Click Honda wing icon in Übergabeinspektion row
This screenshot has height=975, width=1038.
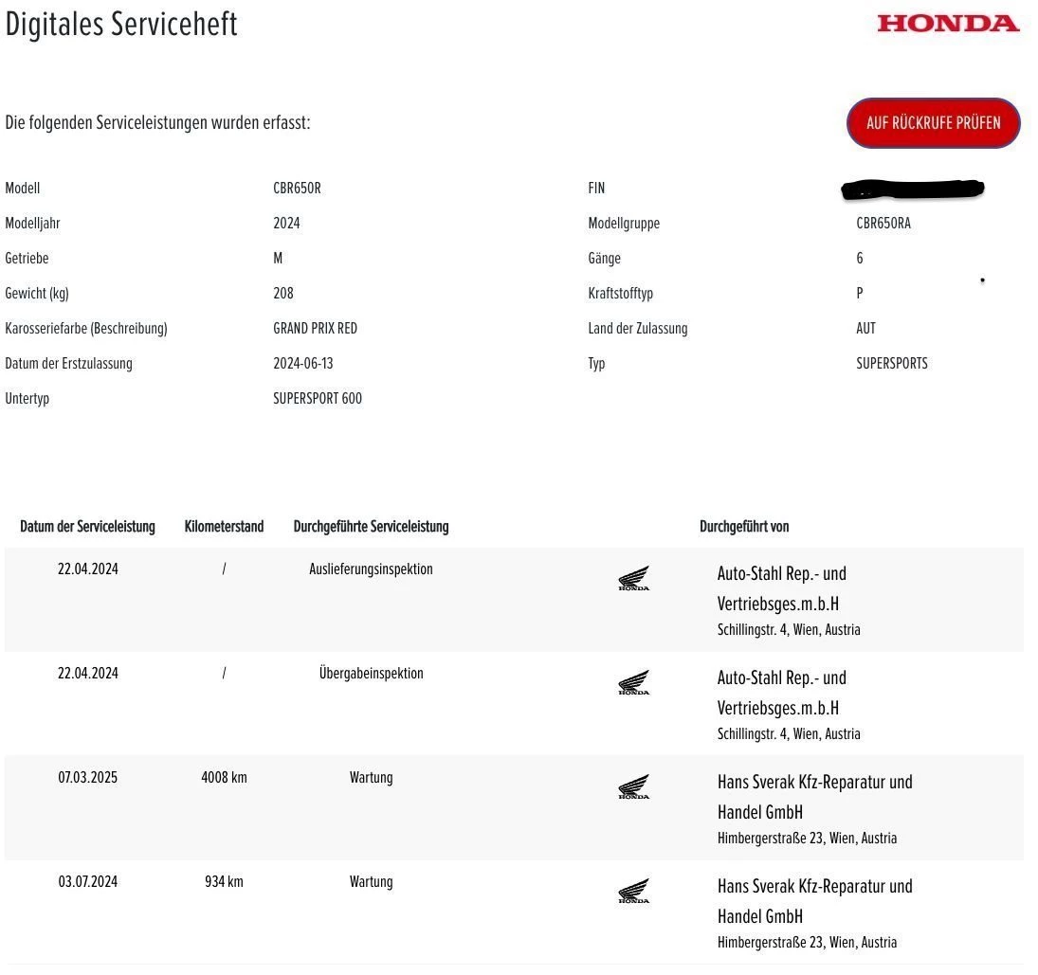633,682
